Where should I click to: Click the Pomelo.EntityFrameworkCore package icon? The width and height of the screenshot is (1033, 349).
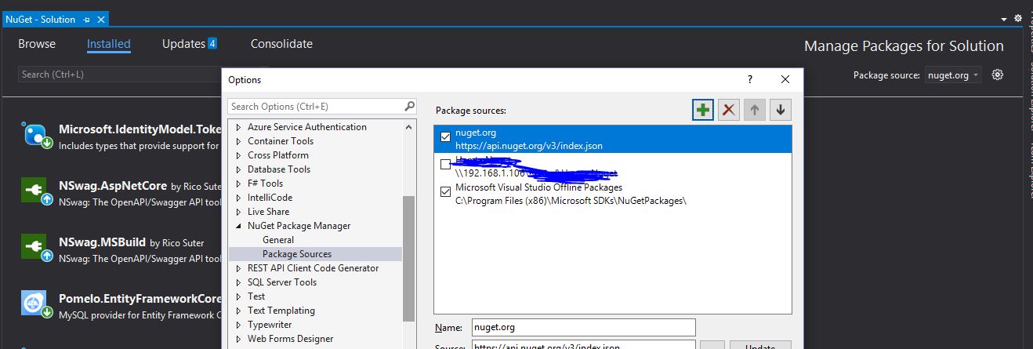[x=36, y=304]
